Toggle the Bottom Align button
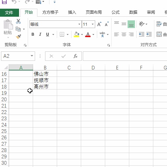The width and height of the screenshot is (167, 167). (131, 24)
